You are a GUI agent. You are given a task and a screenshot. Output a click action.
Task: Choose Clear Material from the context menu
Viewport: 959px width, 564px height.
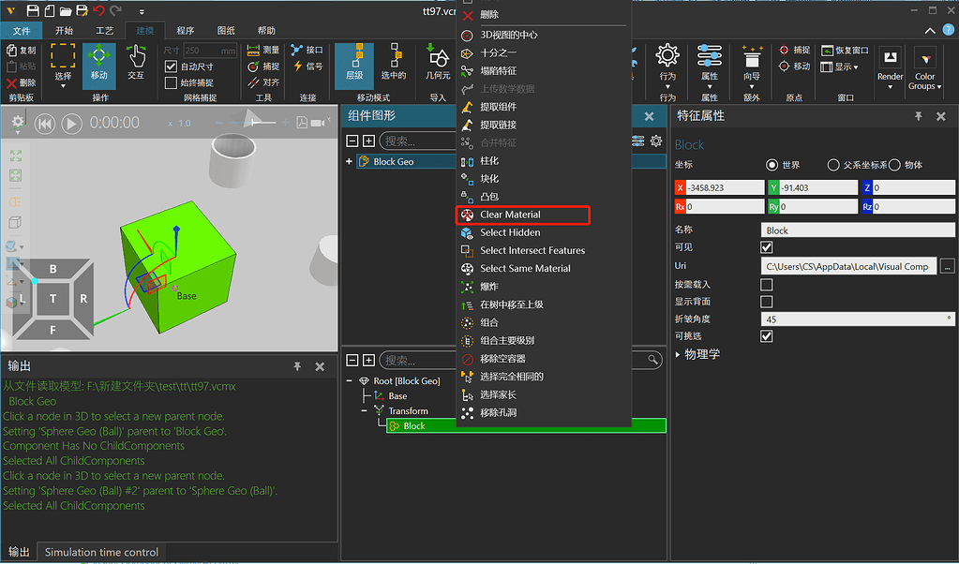point(522,215)
